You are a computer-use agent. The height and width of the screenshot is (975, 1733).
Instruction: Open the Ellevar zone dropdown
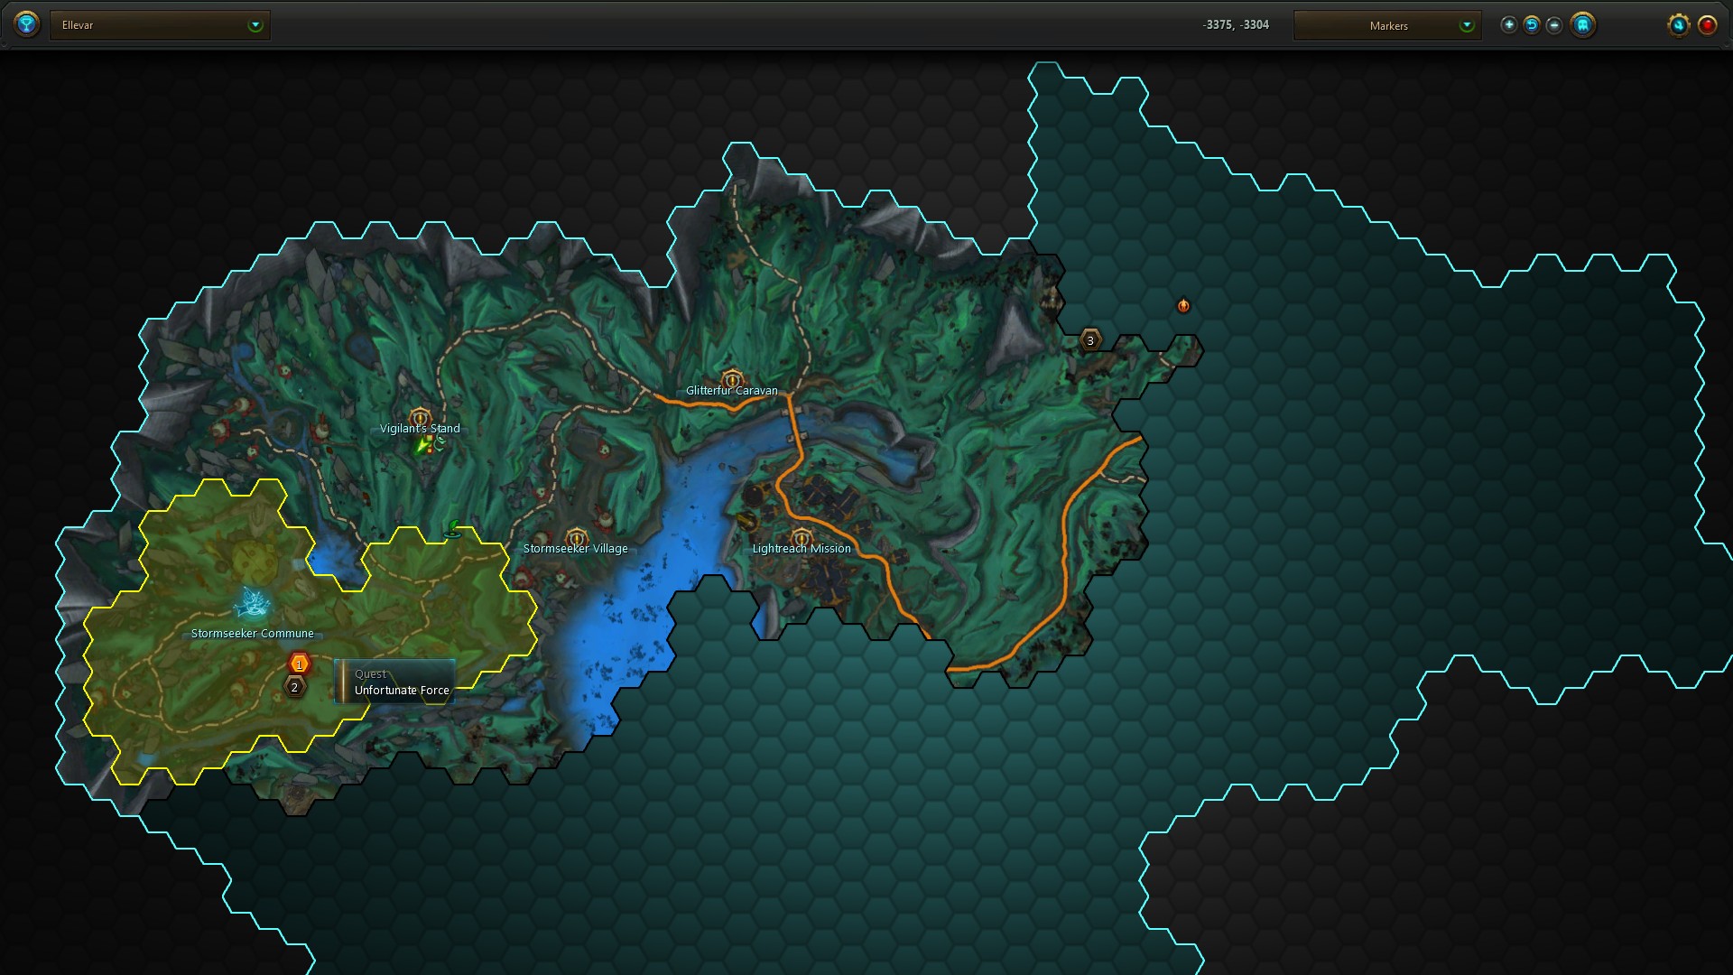point(160,25)
